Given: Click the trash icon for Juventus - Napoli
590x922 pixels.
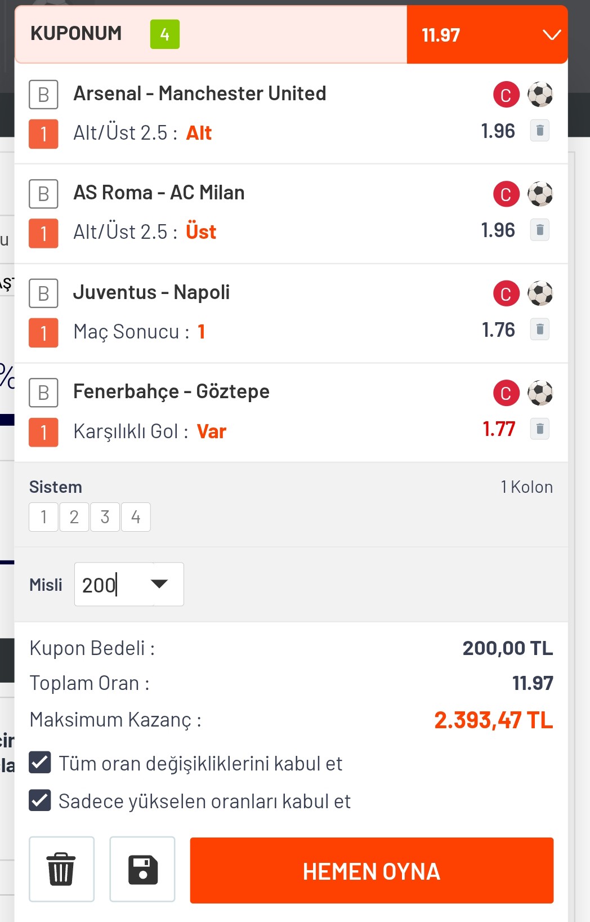Looking at the screenshot, I should 539,329.
